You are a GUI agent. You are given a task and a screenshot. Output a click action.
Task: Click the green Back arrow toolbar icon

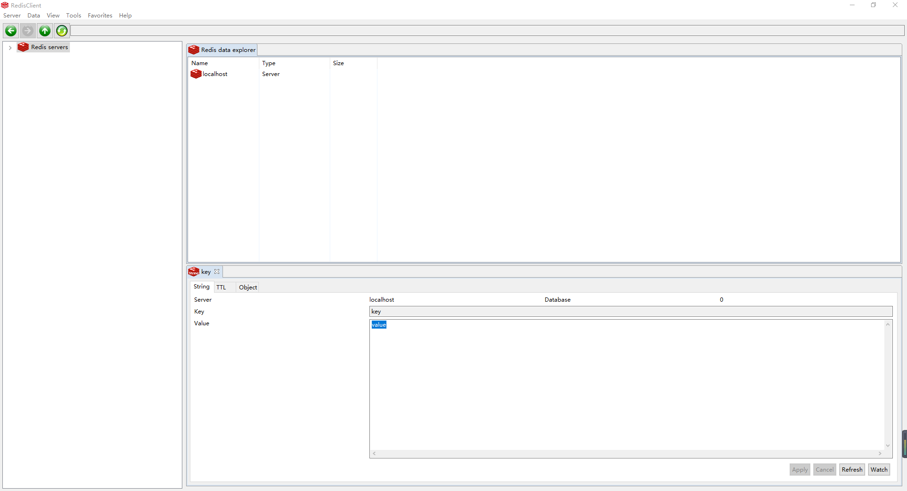point(11,31)
